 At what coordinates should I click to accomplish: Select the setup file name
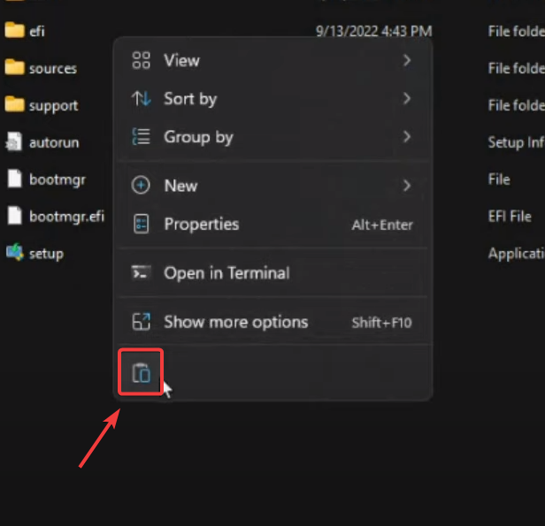[46, 254]
